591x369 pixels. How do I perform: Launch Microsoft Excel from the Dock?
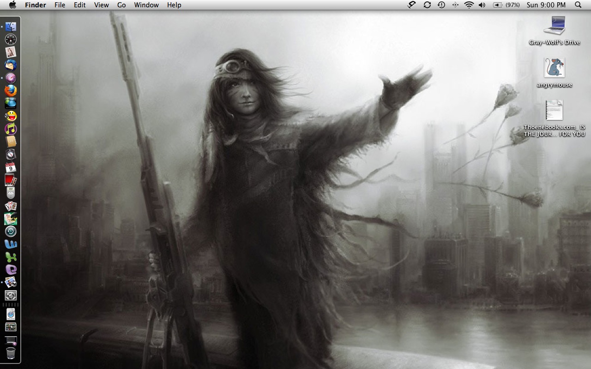pos(11,257)
